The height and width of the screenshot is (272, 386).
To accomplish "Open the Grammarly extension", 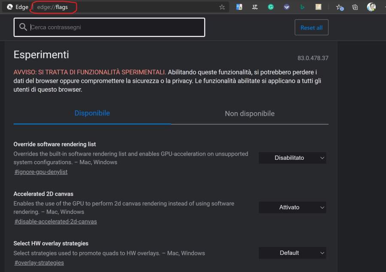I will point(271,7).
